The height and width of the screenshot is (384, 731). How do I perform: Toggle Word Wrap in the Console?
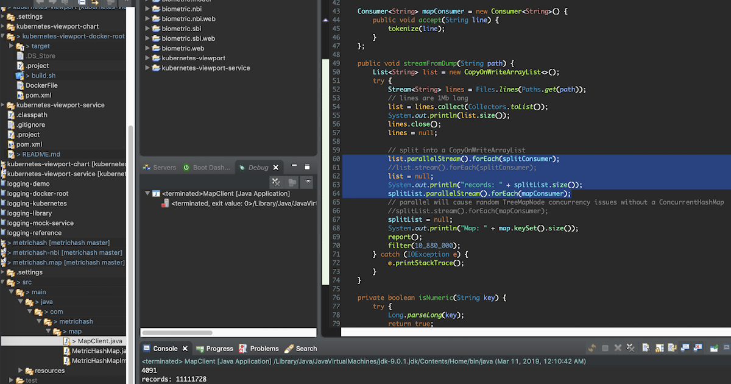[x=672, y=348]
